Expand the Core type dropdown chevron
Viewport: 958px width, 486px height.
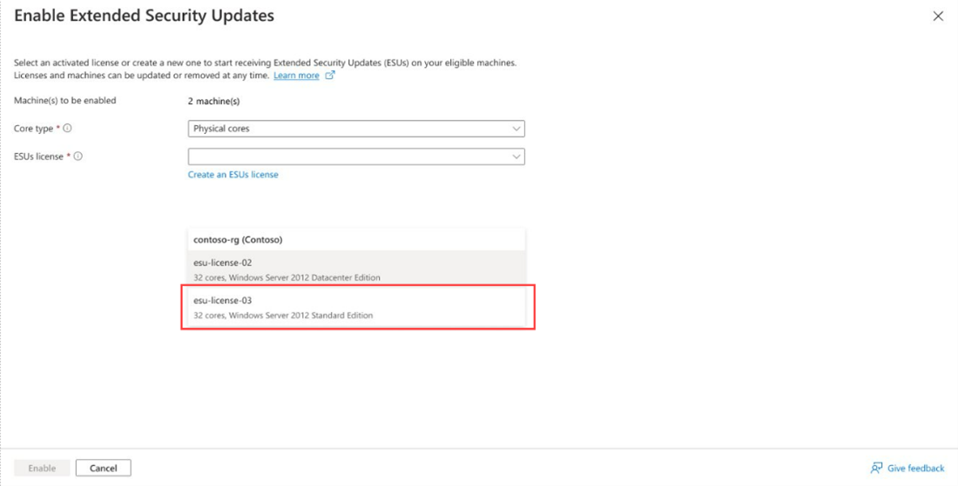[516, 129]
